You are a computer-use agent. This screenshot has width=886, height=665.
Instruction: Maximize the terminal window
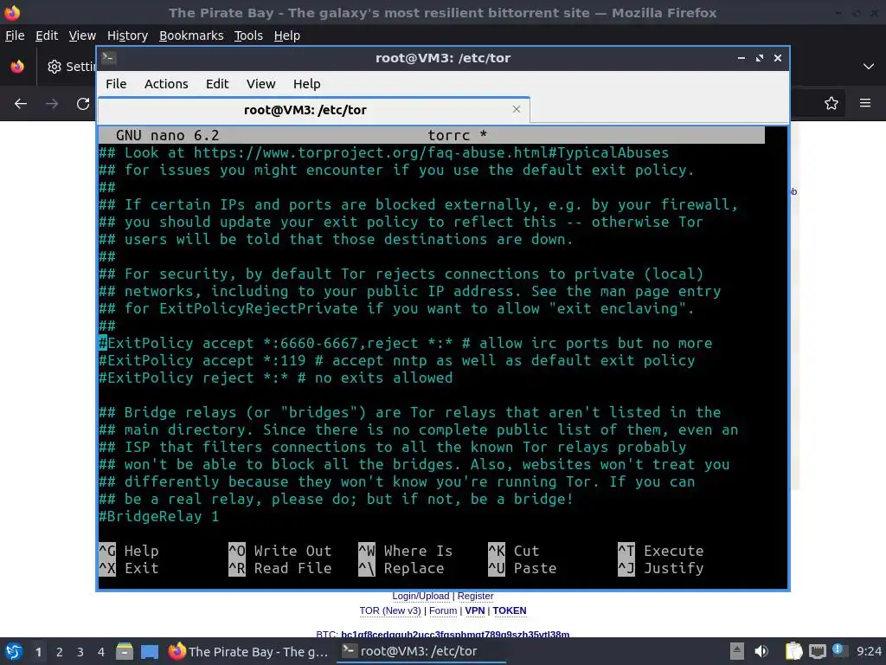(x=760, y=58)
